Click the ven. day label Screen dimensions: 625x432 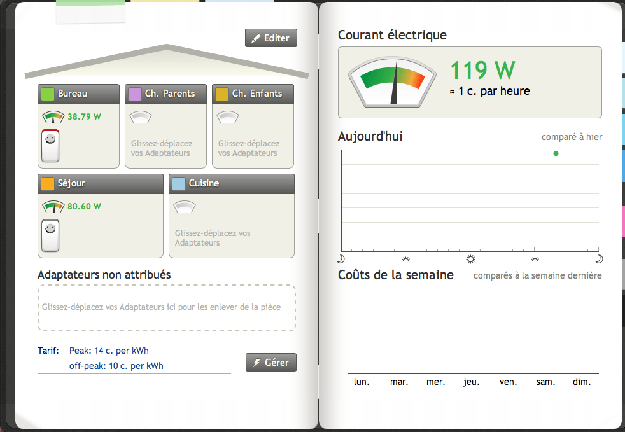[509, 382]
